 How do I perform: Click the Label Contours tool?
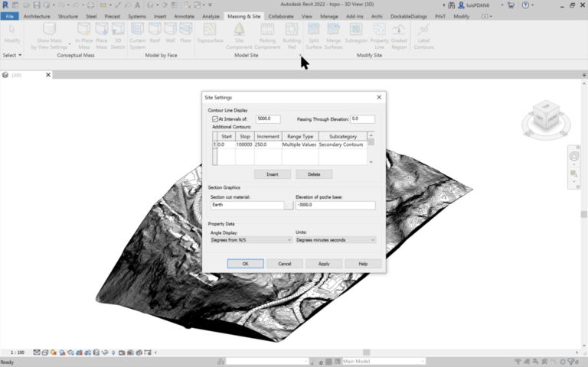click(x=423, y=36)
